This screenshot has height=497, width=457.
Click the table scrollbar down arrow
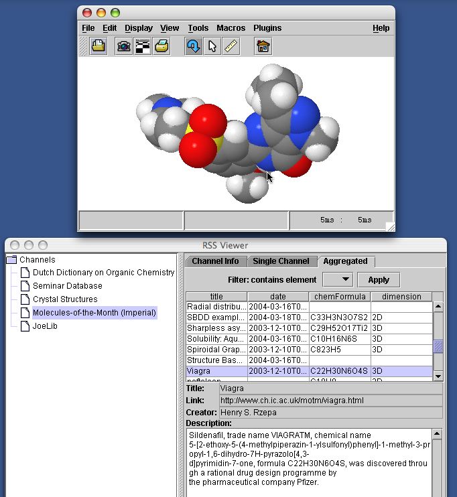click(x=438, y=376)
